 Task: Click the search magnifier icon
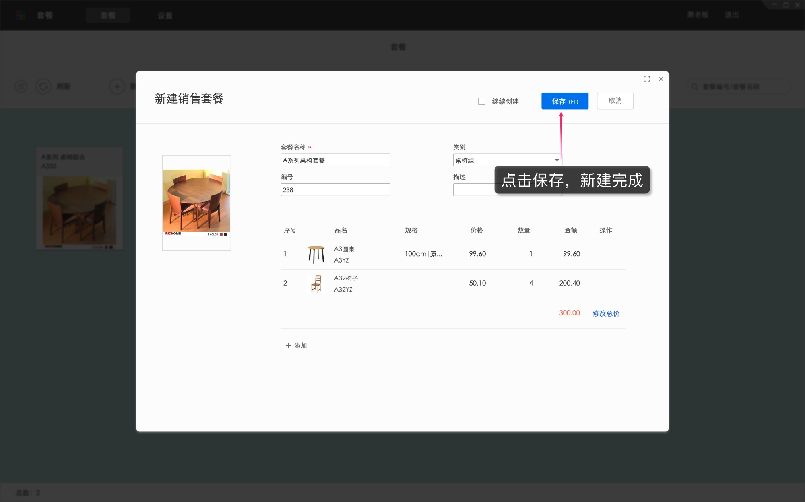[694, 86]
